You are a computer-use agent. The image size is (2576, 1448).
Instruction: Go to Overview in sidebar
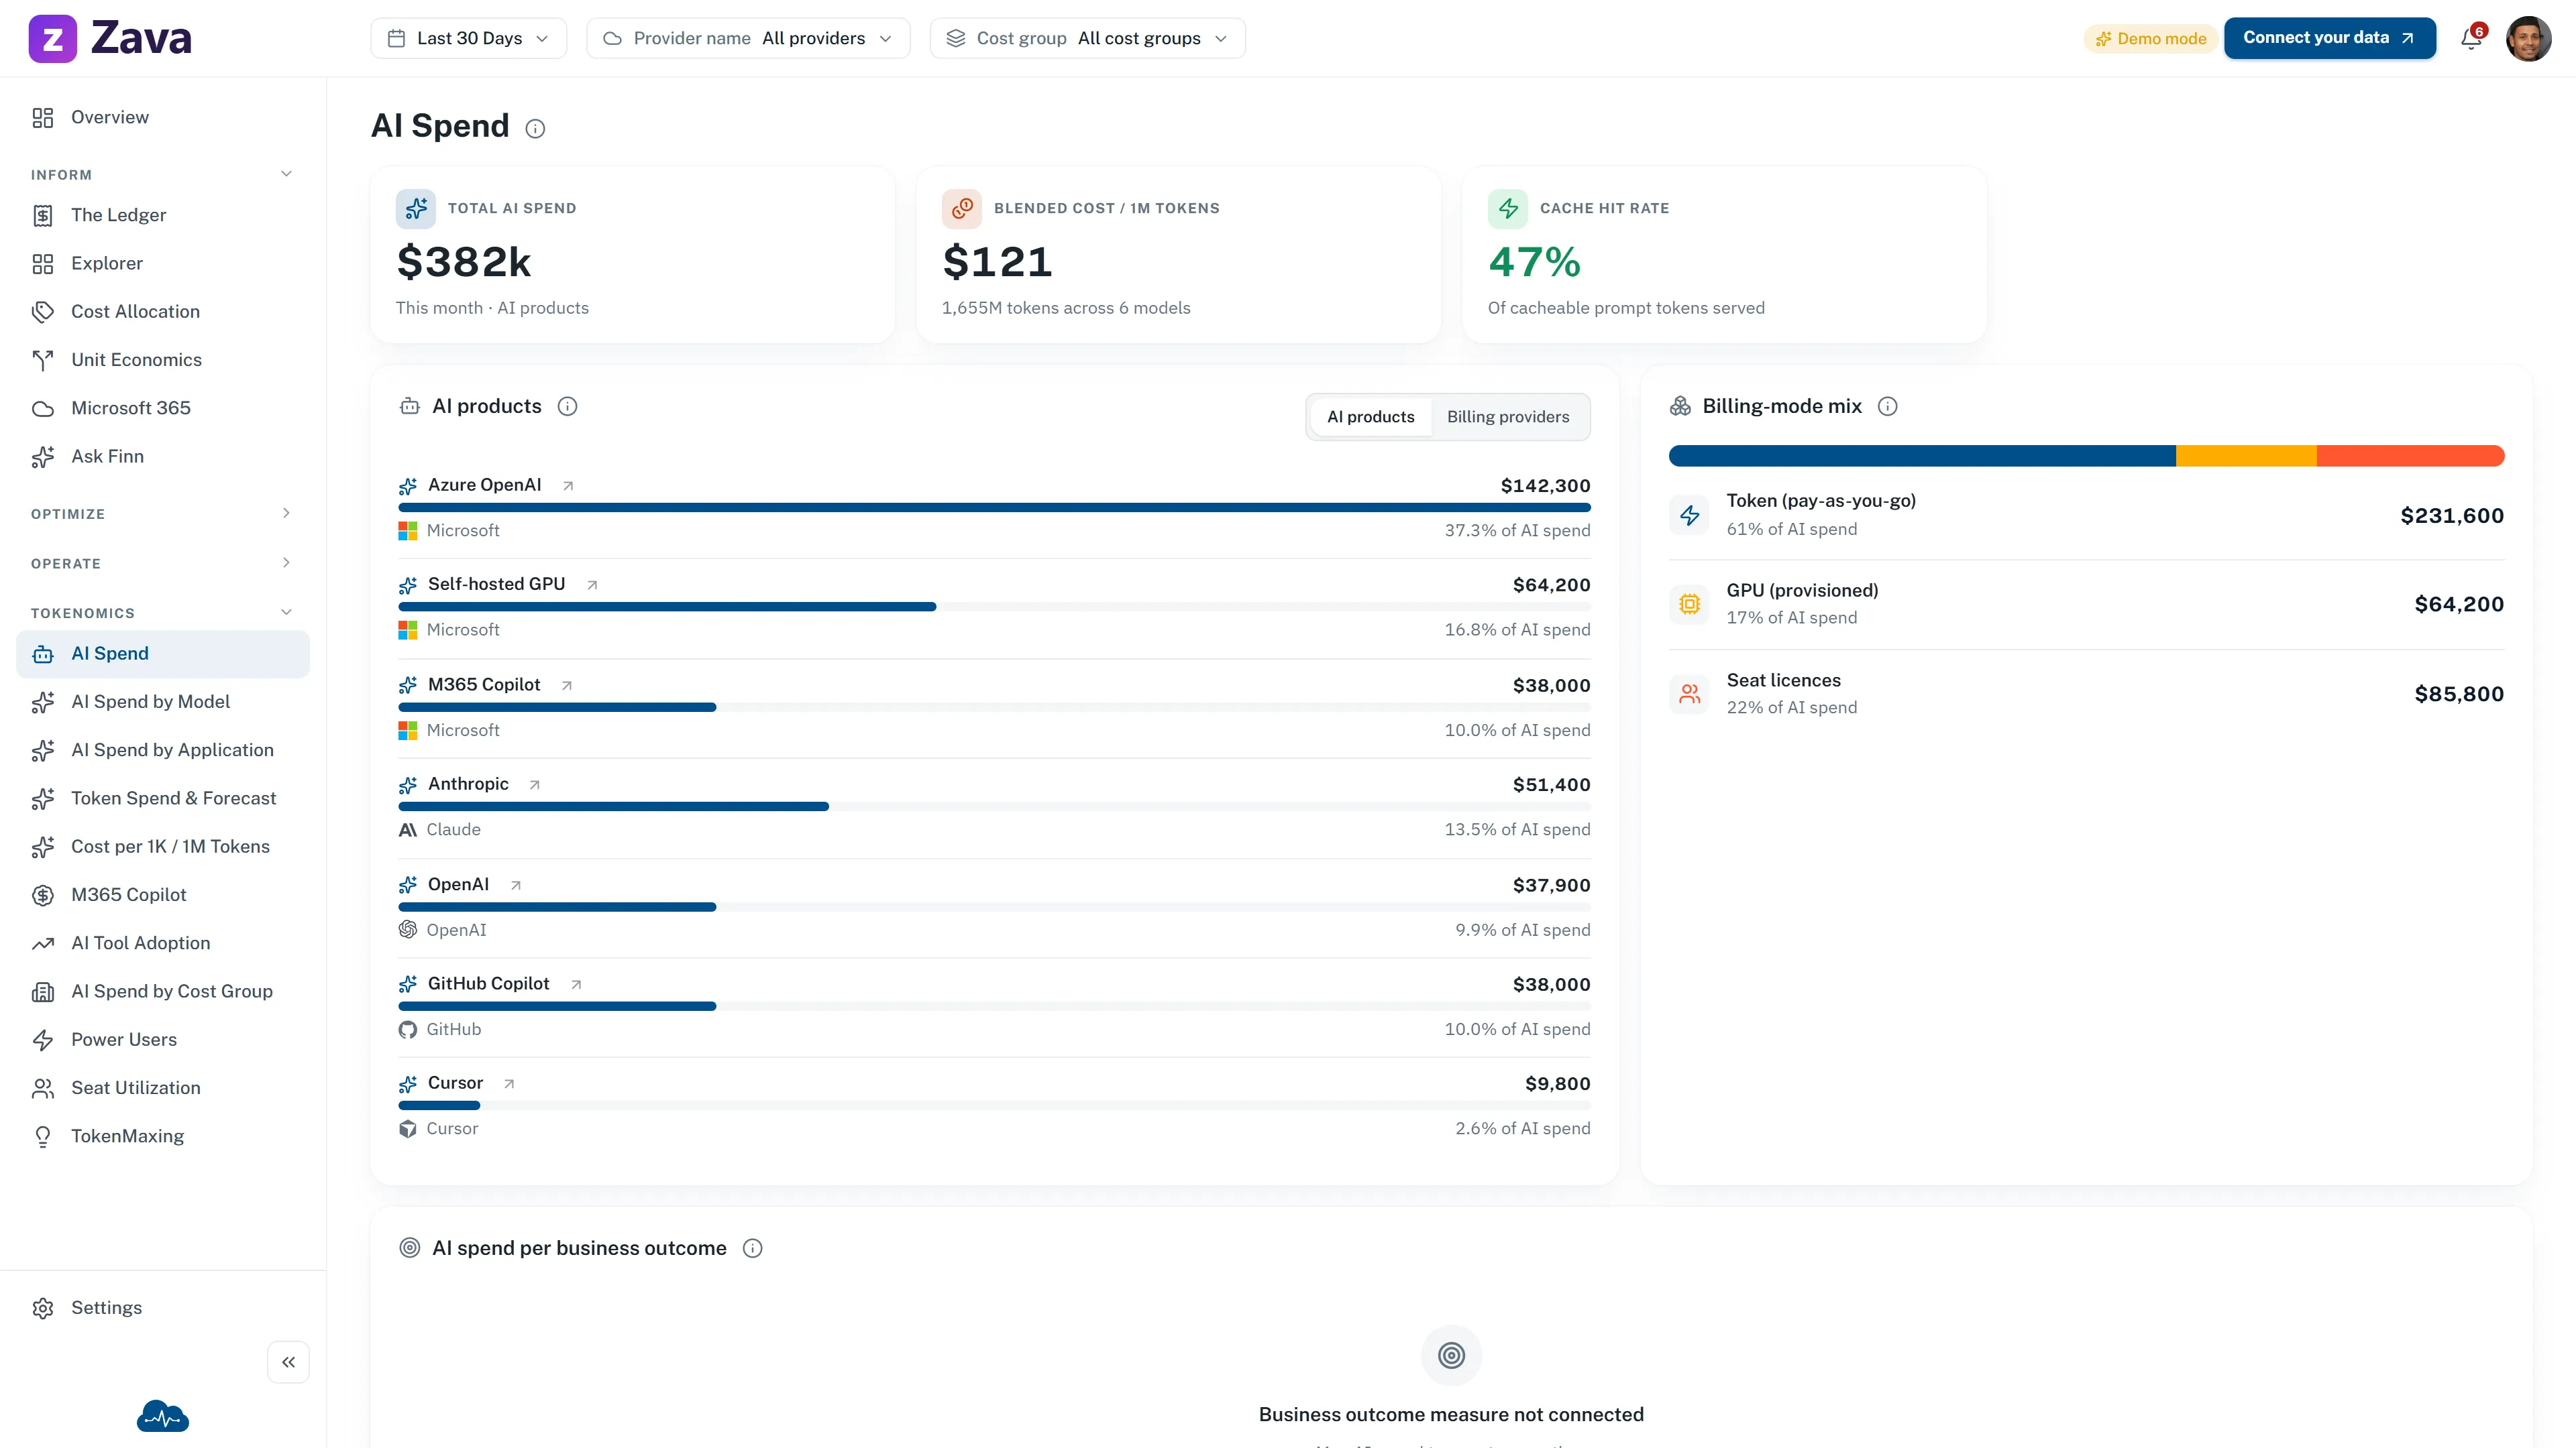[x=163, y=117]
